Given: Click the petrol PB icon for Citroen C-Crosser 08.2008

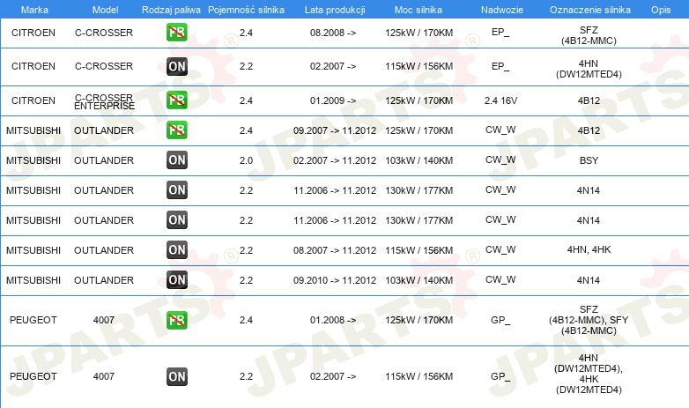Looking at the screenshot, I should (176, 32).
